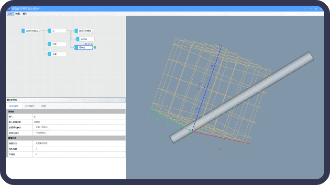Viewport: 330px width, 185px height.
Task: Switch to the 几何属性 tab
Action: pos(30,106)
